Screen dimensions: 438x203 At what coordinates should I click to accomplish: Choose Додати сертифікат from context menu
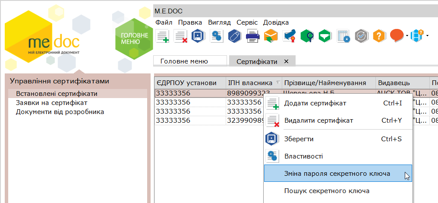point(338,104)
